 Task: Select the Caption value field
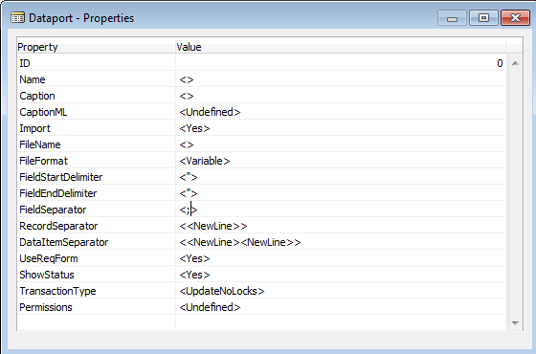pyautogui.click(x=341, y=96)
